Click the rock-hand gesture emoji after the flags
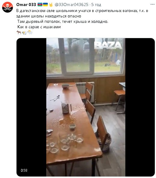 (x=51, y=5)
